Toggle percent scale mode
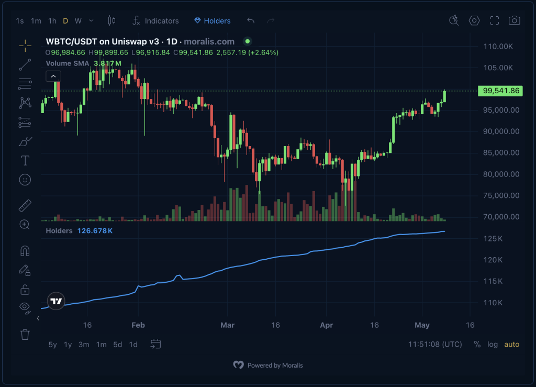Screen dimensions: 536x387 tap(477, 344)
